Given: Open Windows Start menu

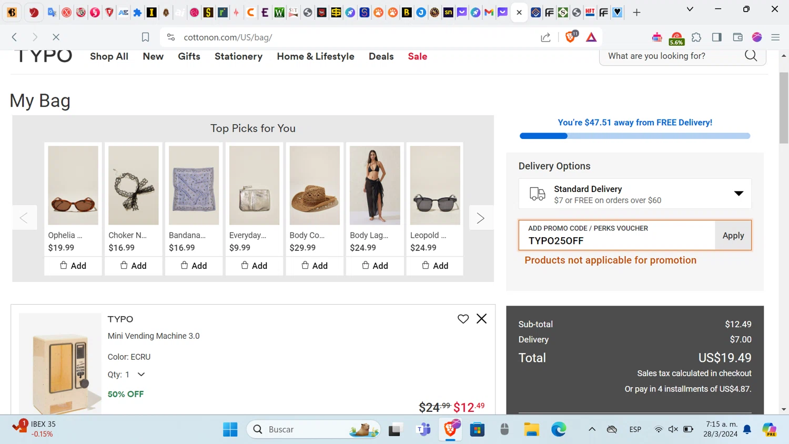Looking at the screenshot, I should tap(230, 429).
